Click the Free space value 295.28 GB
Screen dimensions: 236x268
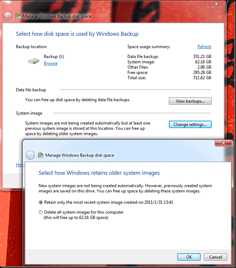point(202,73)
